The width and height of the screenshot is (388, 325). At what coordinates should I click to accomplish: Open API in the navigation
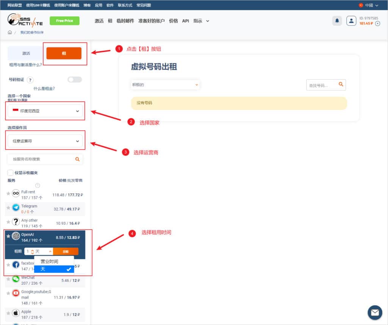tap(186, 21)
